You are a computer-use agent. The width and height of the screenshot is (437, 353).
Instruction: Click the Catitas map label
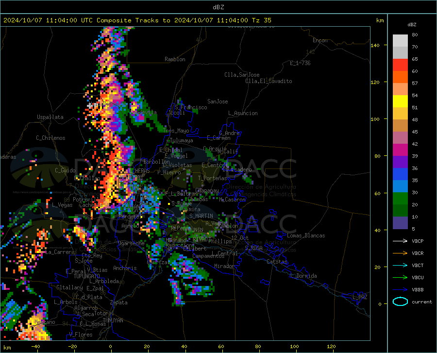277,262
